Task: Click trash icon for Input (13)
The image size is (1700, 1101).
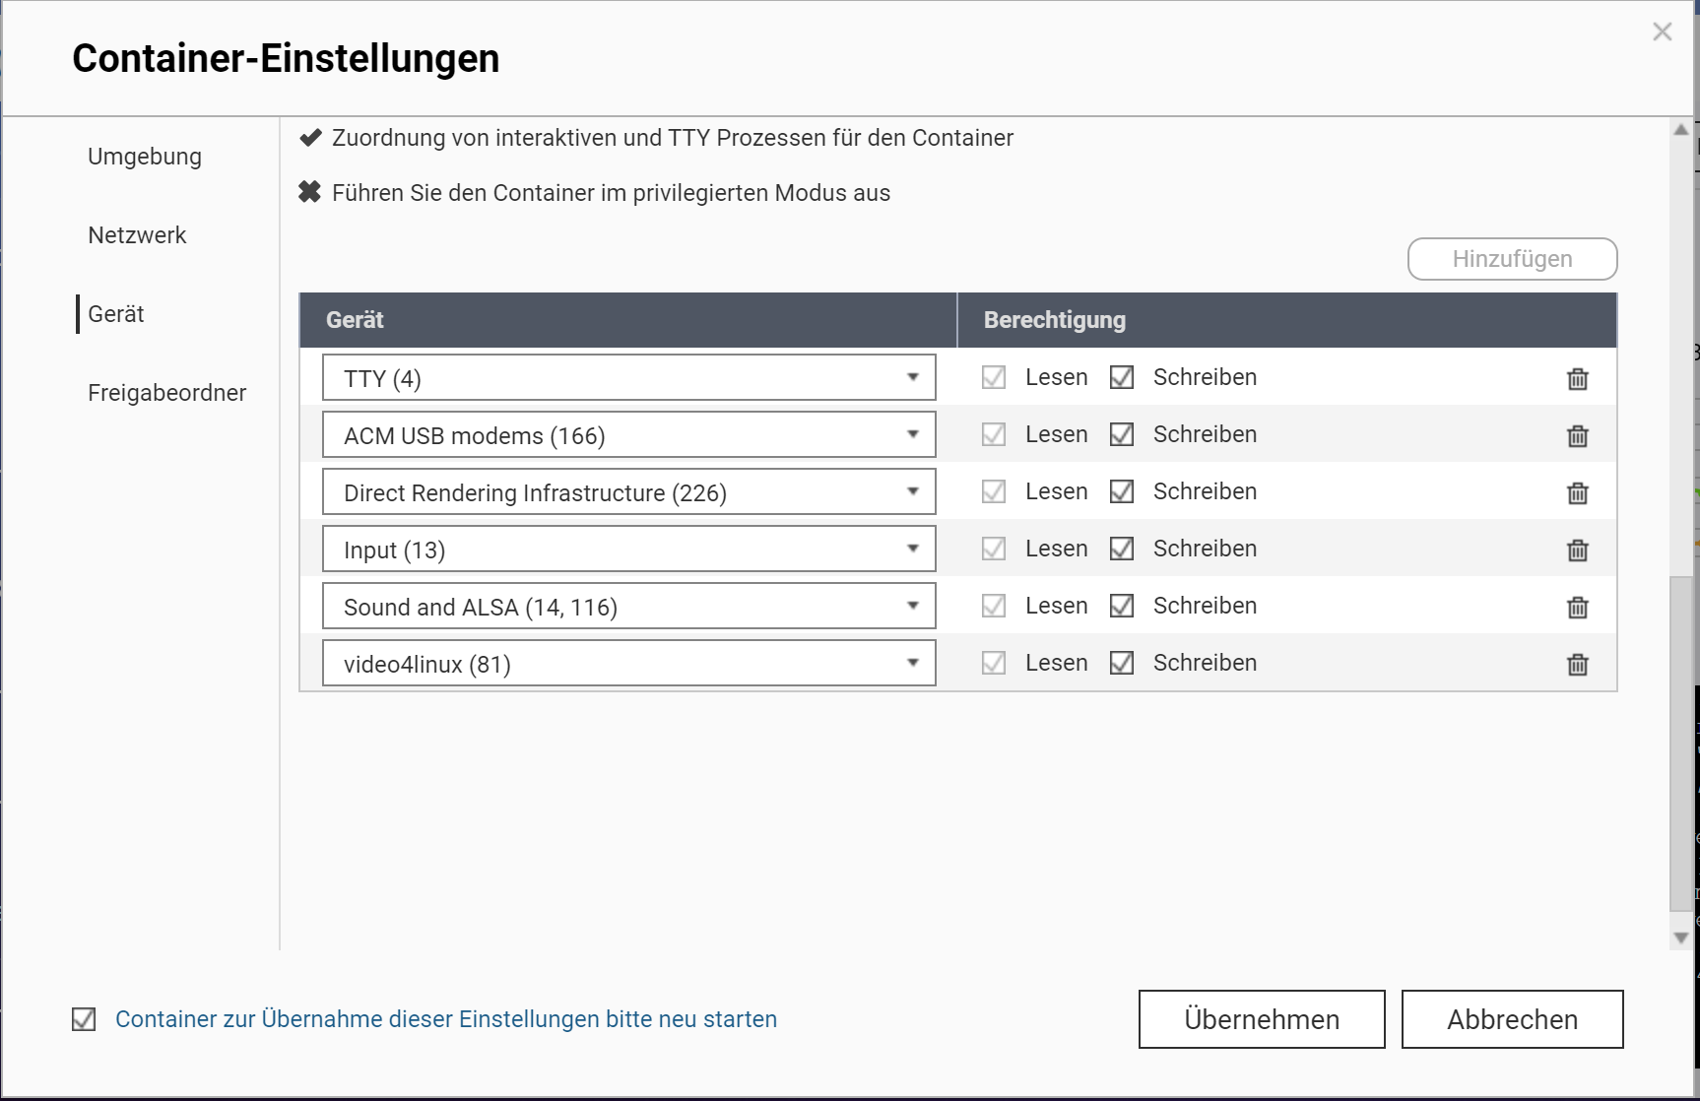Action: [x=1577, y=550]
